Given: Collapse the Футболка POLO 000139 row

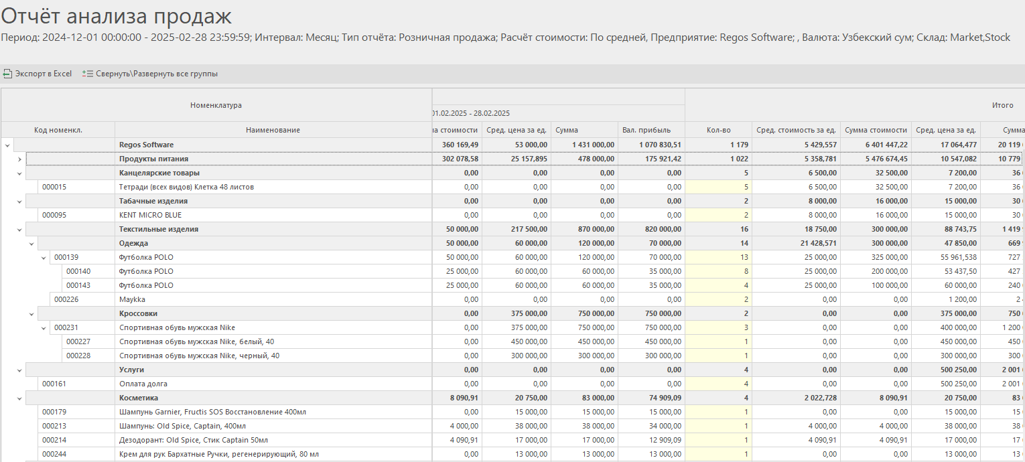Looking at the screenshot, I should tap(44, 257).
